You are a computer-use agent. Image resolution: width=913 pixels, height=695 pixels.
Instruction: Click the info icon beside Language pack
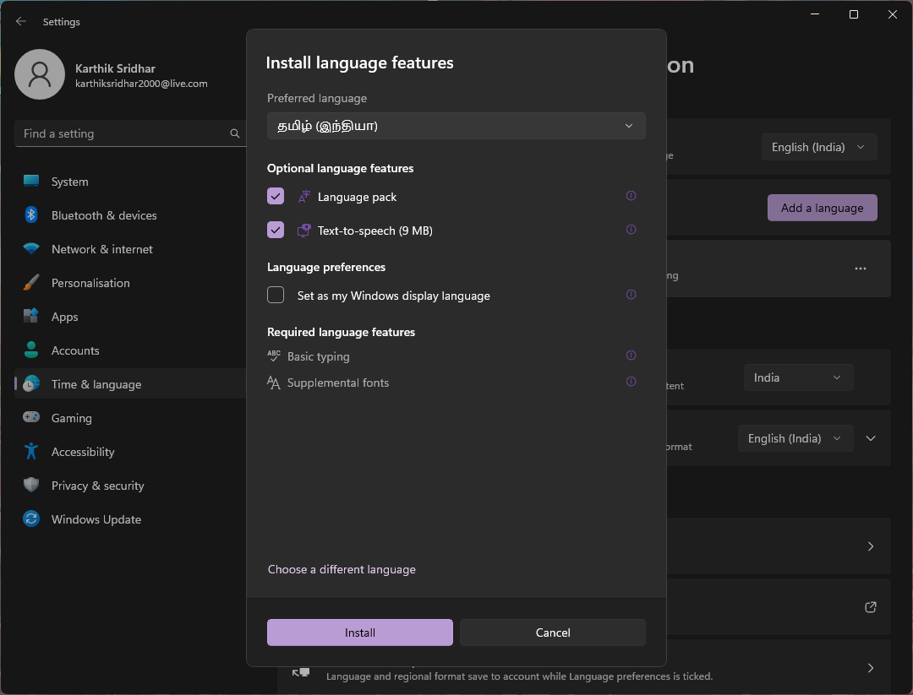coord(631,195)
